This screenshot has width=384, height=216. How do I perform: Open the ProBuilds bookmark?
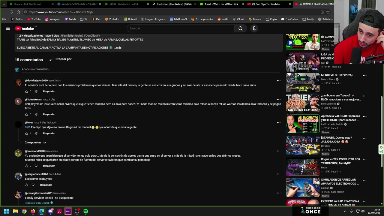(x=112, y=19)
